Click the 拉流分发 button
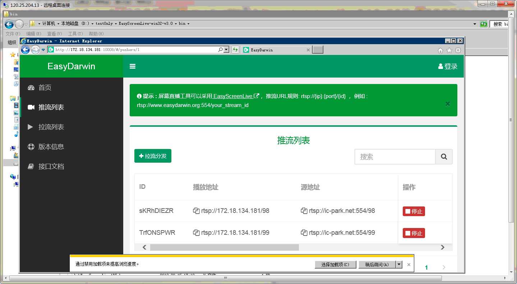517x284 pixels. coord(153,156)
